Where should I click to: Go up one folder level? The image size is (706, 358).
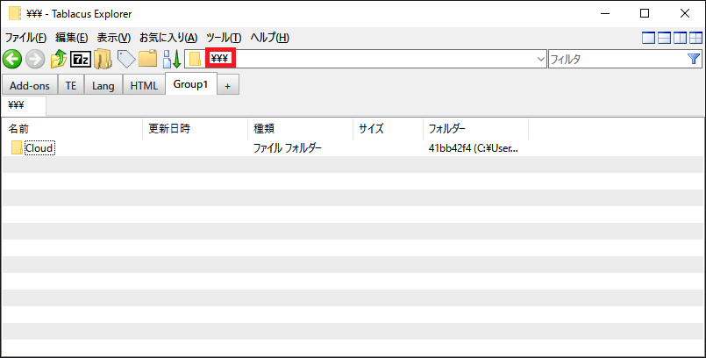[59, 59]
